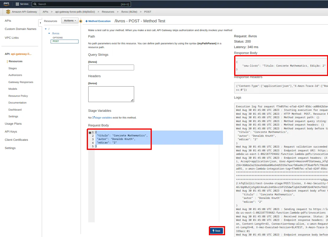Image resolution: width=328 pixels, height=237 pixels.
Task: Click the {livros} headers textarea
Action: coord(111,94)
